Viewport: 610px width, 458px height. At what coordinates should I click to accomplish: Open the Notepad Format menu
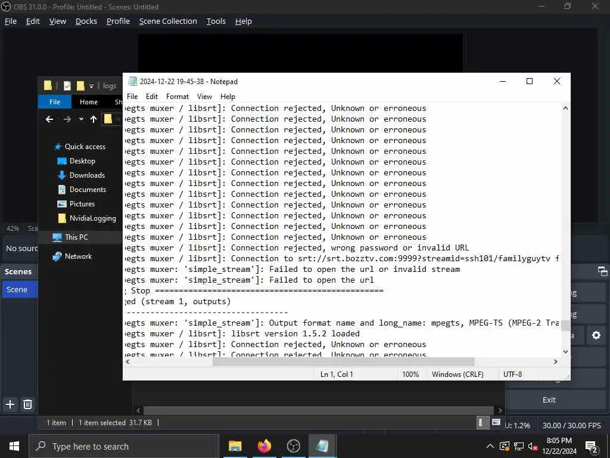coord(177,97)
